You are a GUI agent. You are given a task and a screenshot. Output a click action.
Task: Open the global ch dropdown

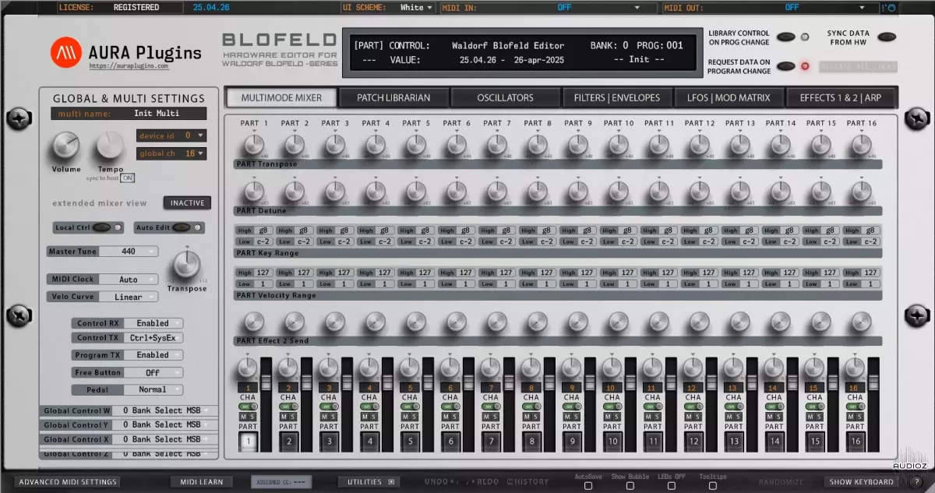point(171,153)
